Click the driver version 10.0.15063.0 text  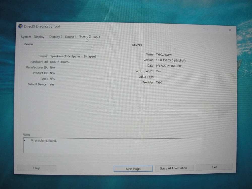coord(171,60)
